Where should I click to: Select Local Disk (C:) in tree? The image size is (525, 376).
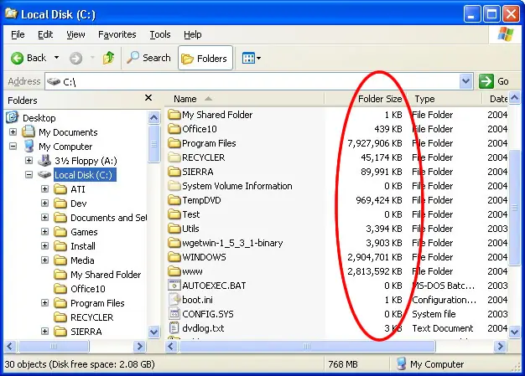[85, 175]
